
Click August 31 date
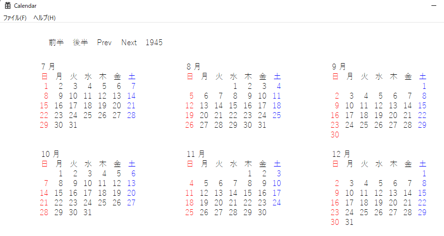(x=262, y=125)
